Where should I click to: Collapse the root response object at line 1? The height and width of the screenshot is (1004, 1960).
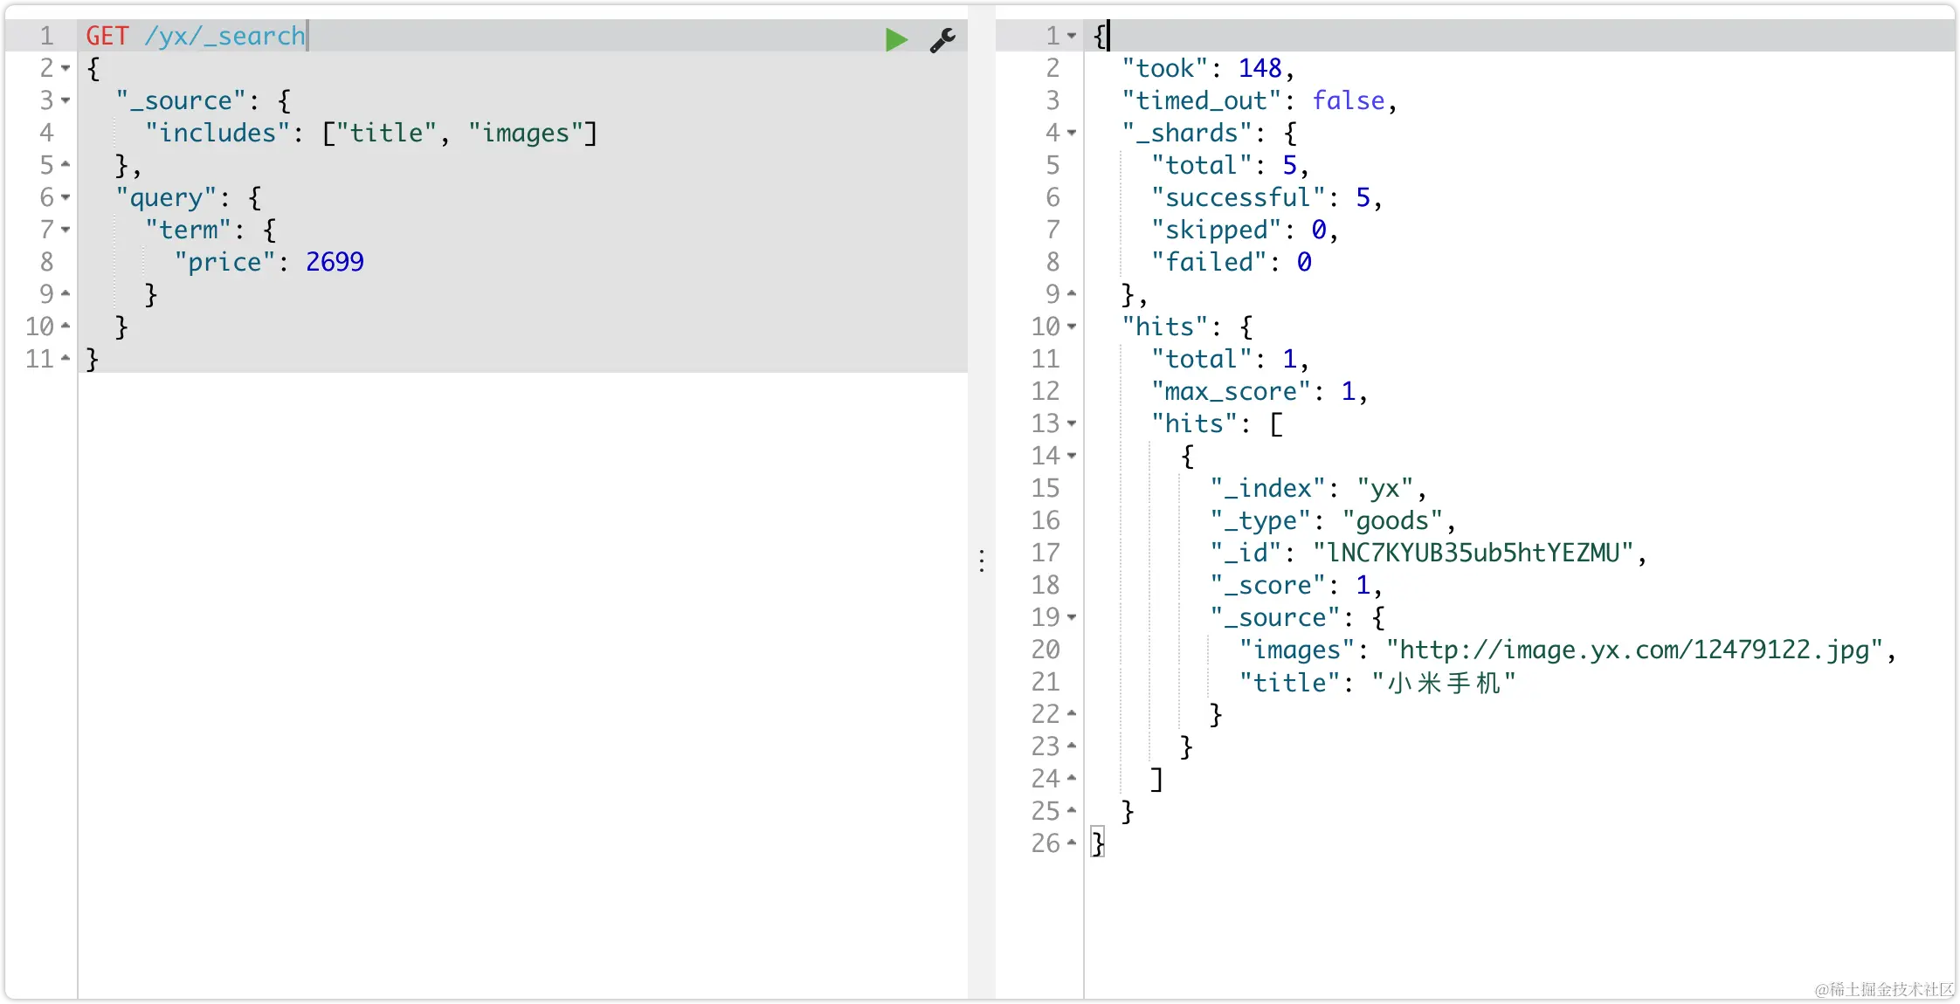point(1072,36)
